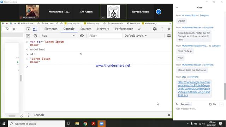This screenshot has width=226, height=127.
Task: Click the 'Type here to search' taskbar box
Action: (36, 124)
